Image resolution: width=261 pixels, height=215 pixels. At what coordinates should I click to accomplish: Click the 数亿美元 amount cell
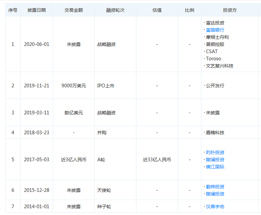click(73, 113)
